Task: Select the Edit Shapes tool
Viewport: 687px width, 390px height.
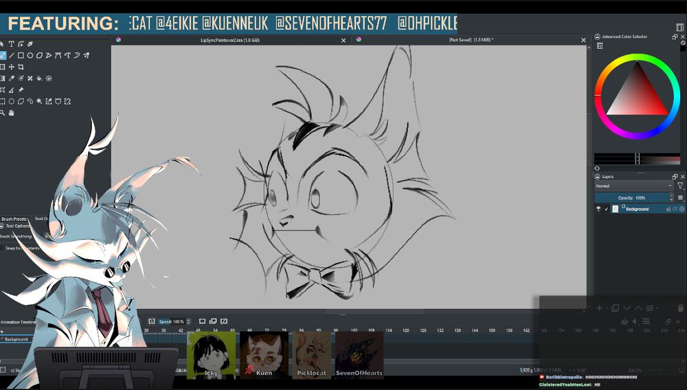Action: click(x=21, y=44)
